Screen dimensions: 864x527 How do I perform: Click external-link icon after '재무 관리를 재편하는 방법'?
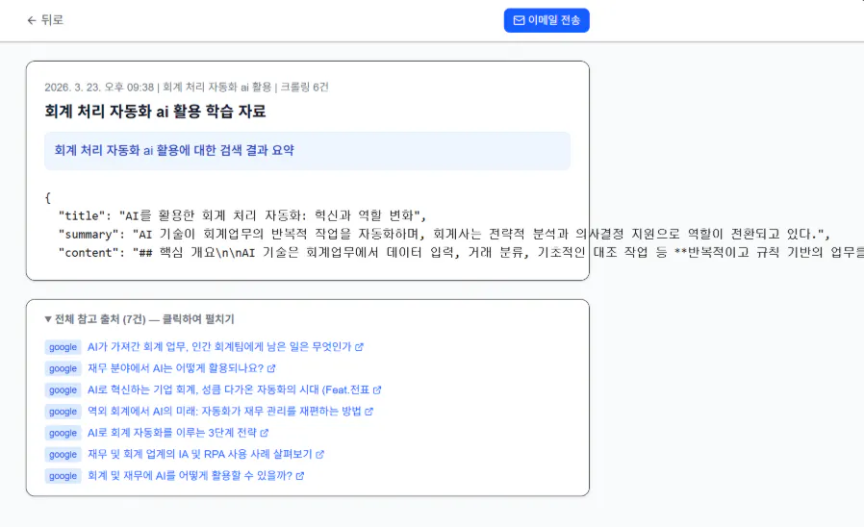369,412
